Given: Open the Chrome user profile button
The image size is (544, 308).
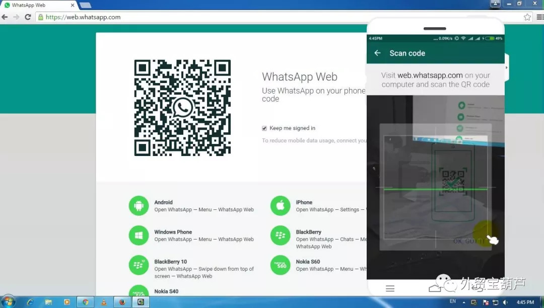Looking at the screenshot, I should tap(495, 4).
